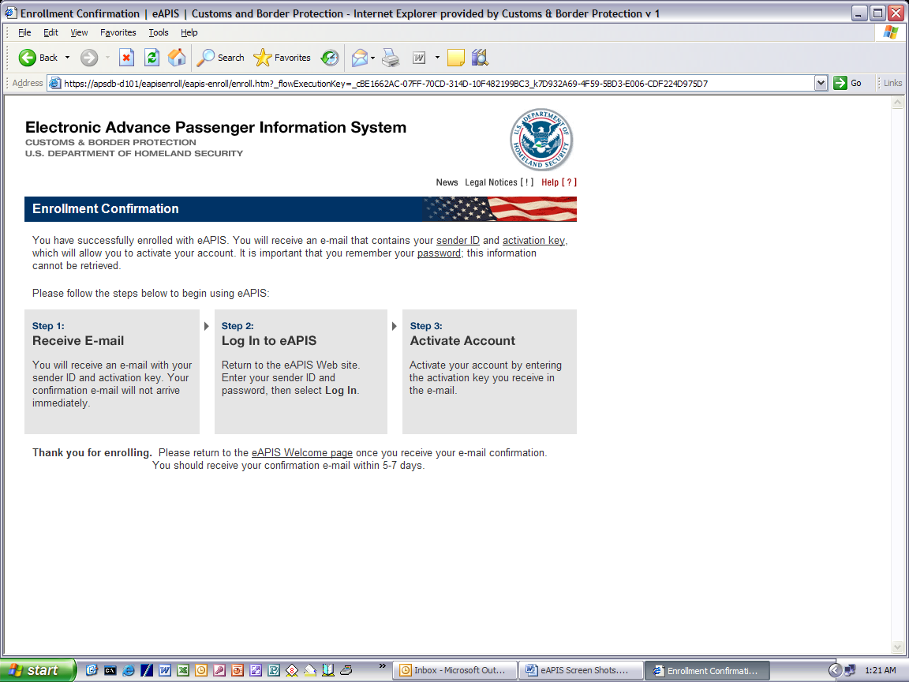Click the calculator quick launch icon

346,670
